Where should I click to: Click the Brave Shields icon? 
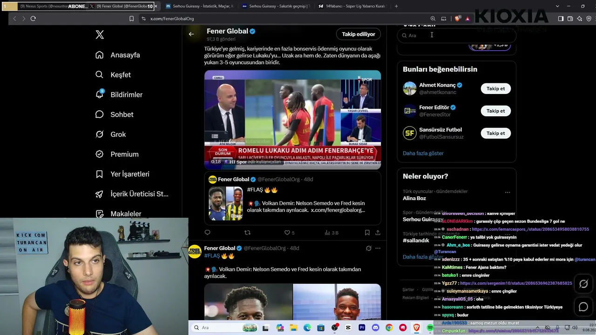(x=458, y=19)
